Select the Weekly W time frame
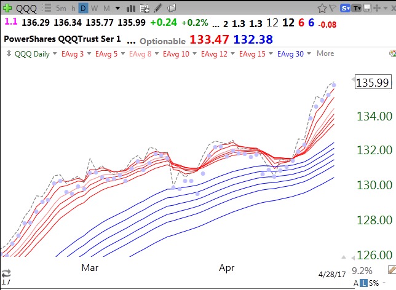The height and width of the screenshot is (290, 396). click(94, 9)
